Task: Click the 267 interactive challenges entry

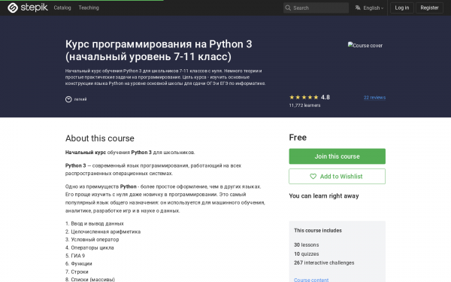Action: (324, 262)
